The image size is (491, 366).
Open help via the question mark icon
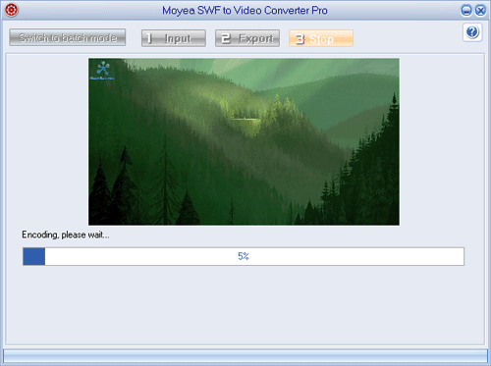(472, 32)
